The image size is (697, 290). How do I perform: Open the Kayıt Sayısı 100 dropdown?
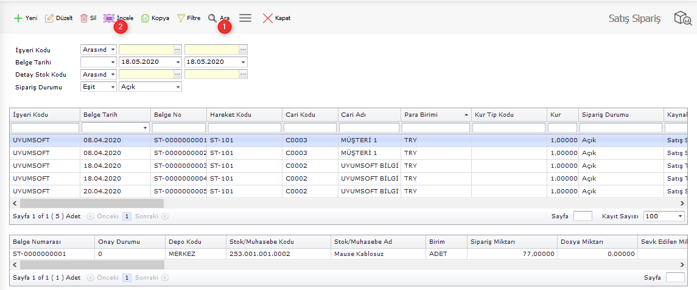point(680,216)
